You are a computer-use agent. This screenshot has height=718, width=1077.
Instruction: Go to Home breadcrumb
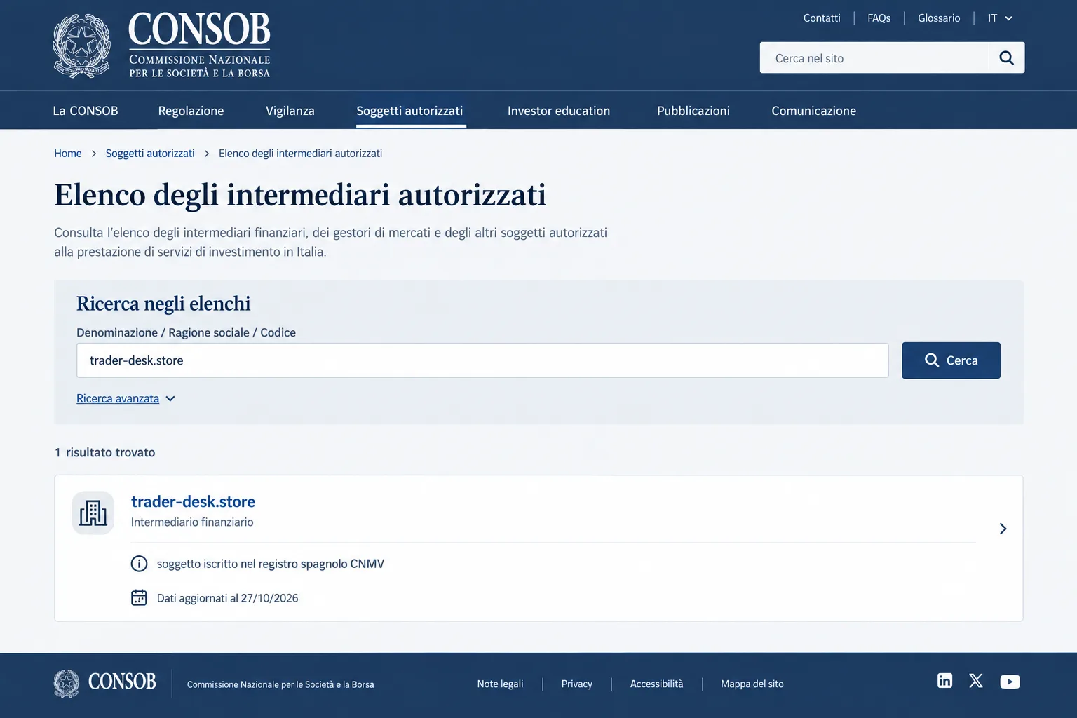[68, 154]
